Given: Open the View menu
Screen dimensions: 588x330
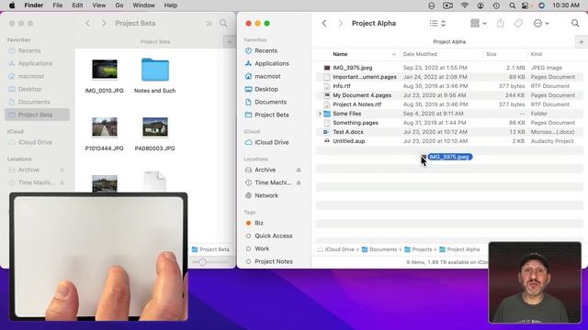Looking at the screenshot, I should [x=99, y=5].
